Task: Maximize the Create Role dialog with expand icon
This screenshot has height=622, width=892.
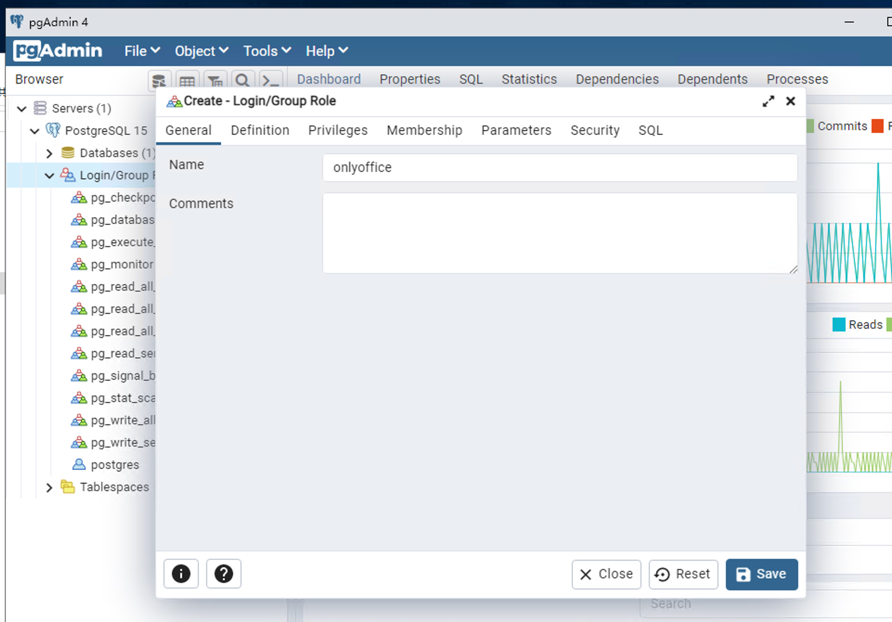Action: tap(769, 101)
